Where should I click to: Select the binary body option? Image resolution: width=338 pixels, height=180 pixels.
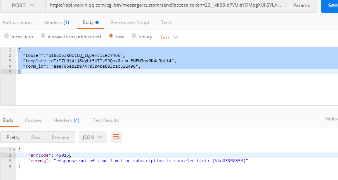tap(134, 36)
